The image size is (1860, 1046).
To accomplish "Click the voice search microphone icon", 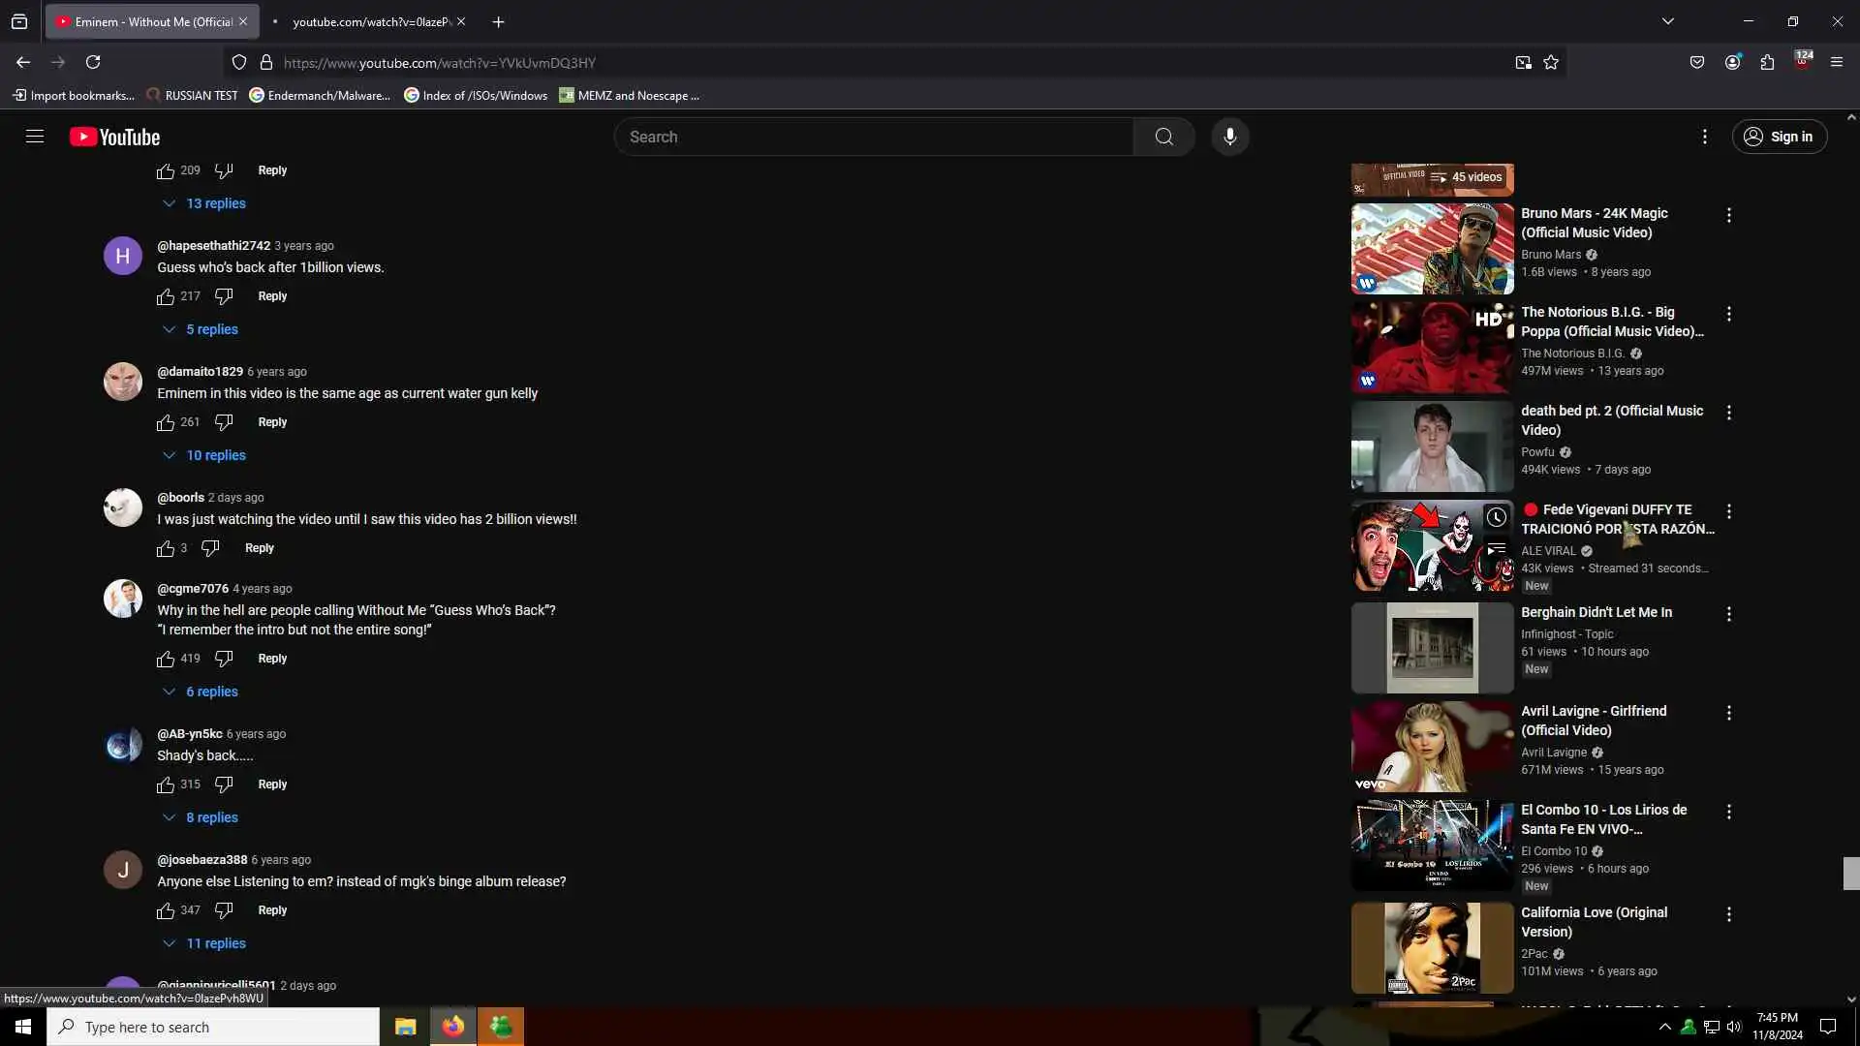I will [1229, 137].
